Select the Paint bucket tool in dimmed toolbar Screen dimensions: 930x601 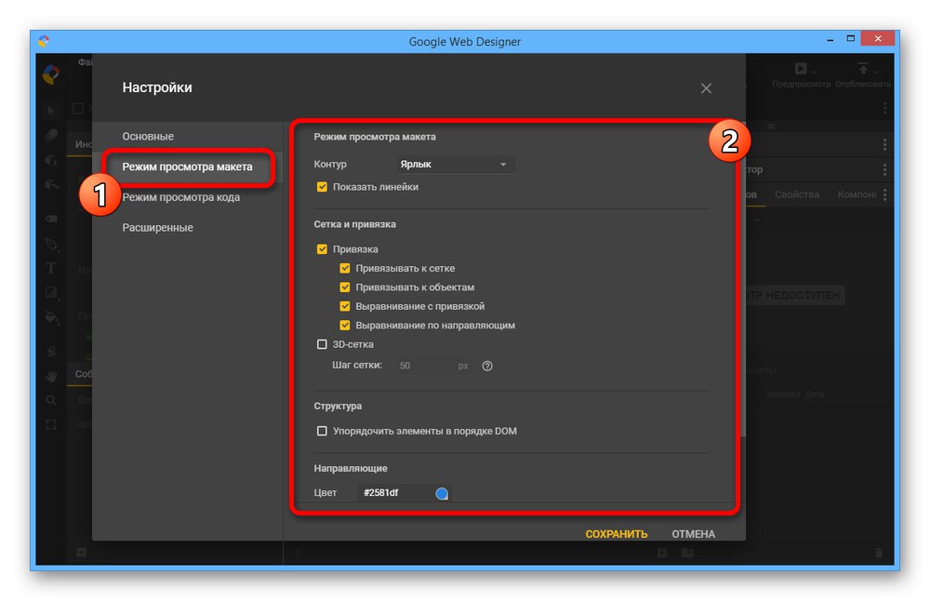tap(51, 317)
